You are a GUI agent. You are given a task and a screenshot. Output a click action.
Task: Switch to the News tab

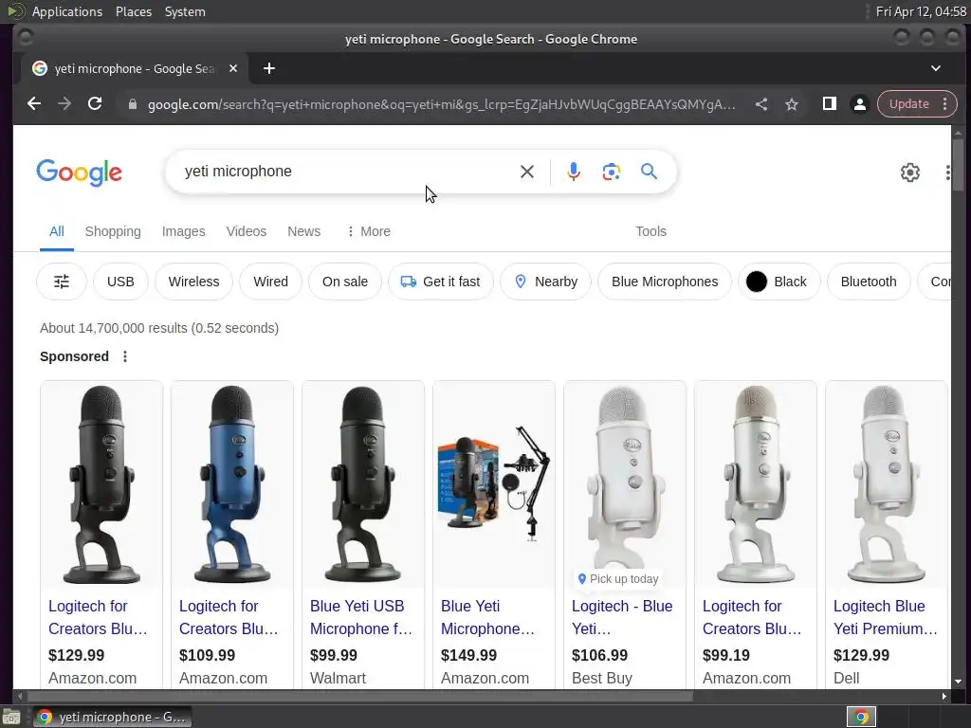[304, 231]
